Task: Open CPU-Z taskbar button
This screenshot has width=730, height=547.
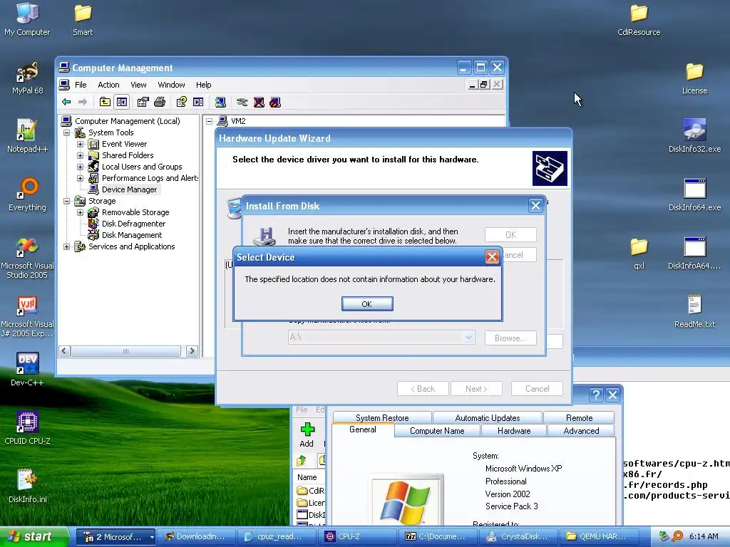Action: pyautogui.click(x=359, y=537)
